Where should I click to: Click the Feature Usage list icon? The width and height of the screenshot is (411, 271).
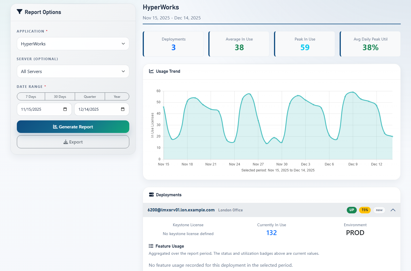point(151,246)
